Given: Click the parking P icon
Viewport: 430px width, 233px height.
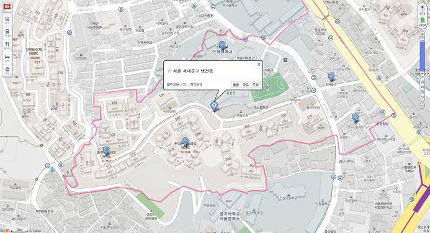Looking at the screenshot, I should point(285,60).
